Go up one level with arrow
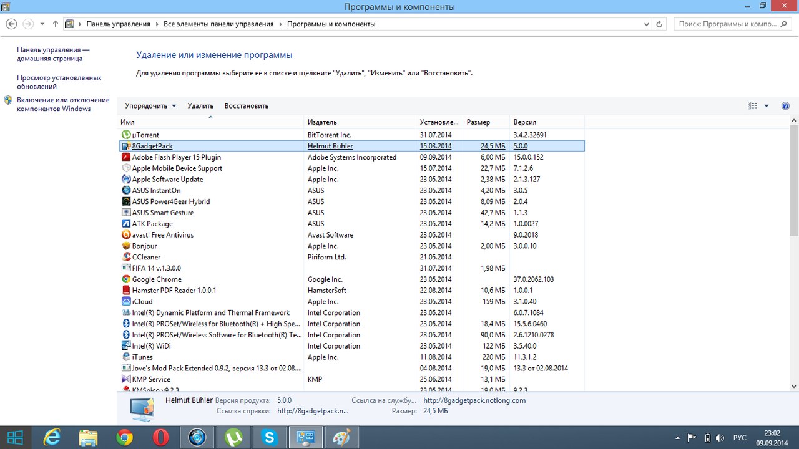Viewport: 799px width, 449px height. click(x=56, y=24)
